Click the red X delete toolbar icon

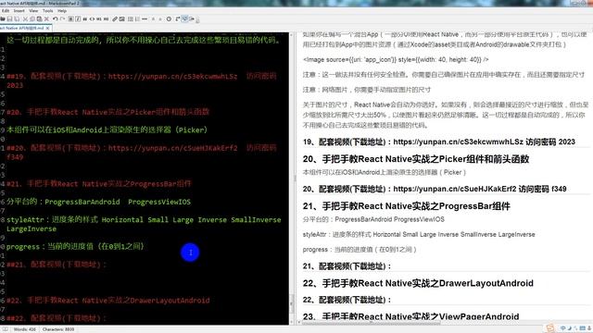[x=46, y=18]
